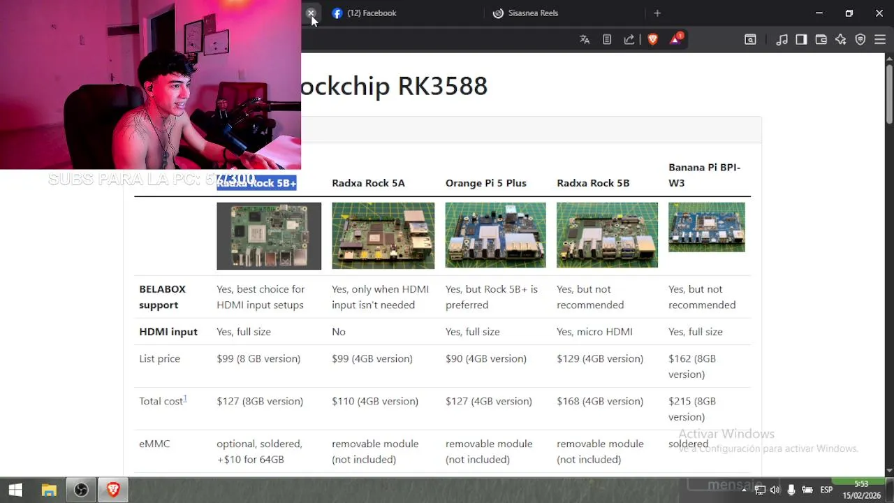Click the Orange Pi 5 Plus column header
Image resolution: width=894 pixels, height=503 pixels.
pyautogui.click(x=486, y=183)
